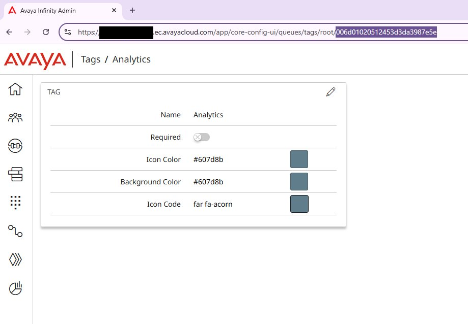Click the Queues stacked icon in sidebar
Viewport: 468px width, 324px height.
click(15, 174)
